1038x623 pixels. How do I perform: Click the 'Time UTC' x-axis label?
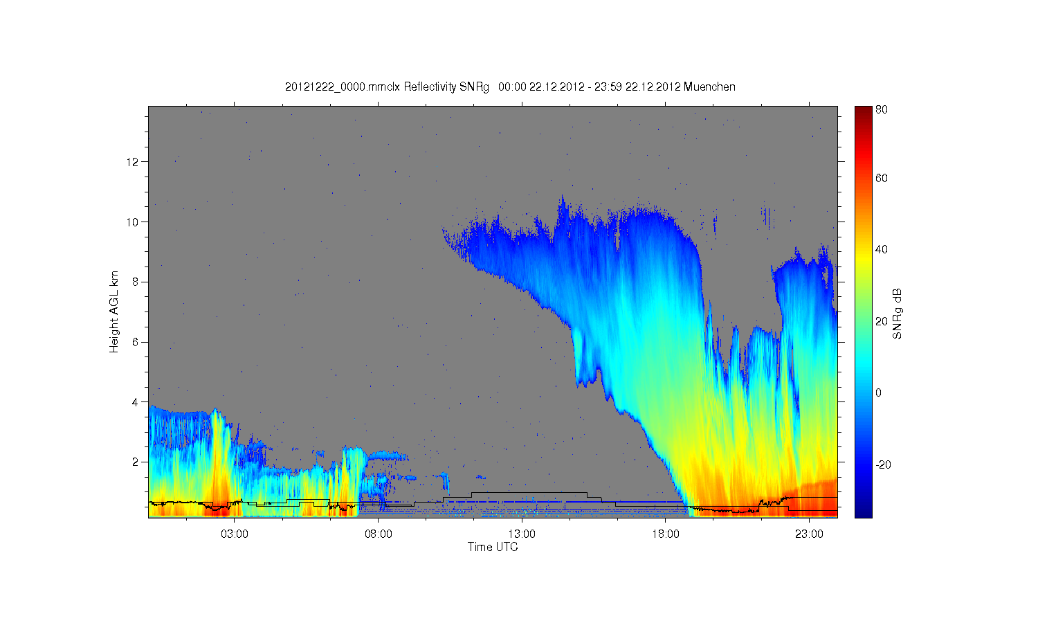[x=493, y=547]
